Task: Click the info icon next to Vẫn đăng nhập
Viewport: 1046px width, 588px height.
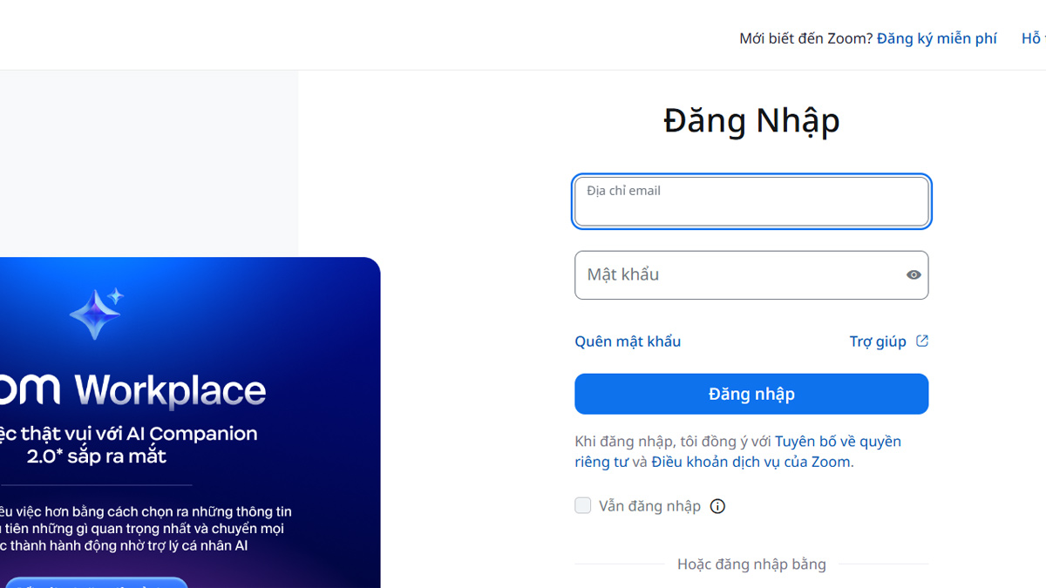Action: pos(717,506)
